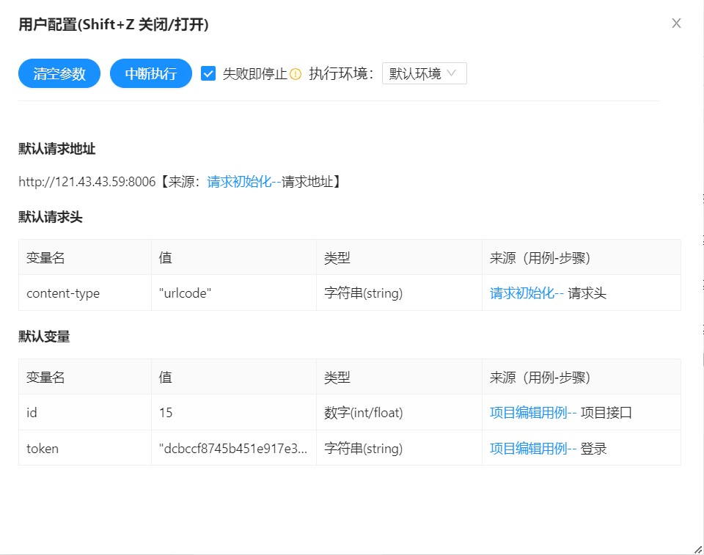Click the 登录 step text in token row
The image size is (704, 555).
pos(593,449)
